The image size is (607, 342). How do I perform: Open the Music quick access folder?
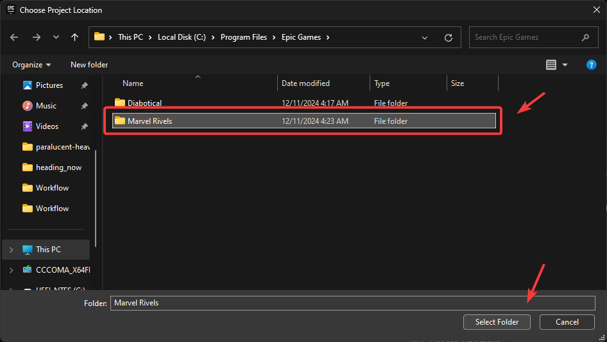pos(46,106)
